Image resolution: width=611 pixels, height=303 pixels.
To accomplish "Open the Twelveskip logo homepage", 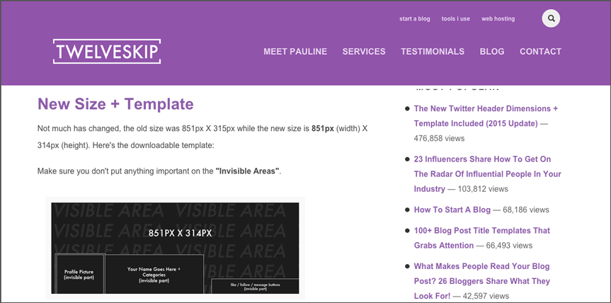I will pos(107,52).
